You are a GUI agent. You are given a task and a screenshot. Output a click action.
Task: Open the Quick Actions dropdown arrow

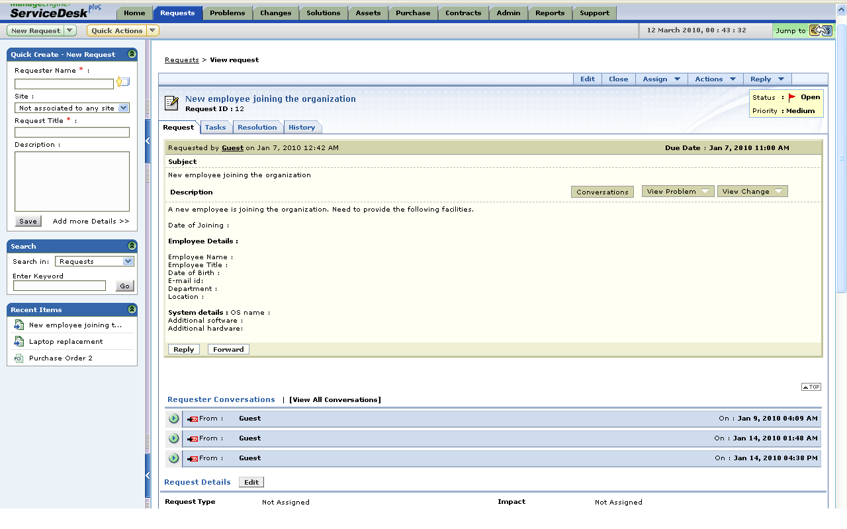[x=153, y=30]
